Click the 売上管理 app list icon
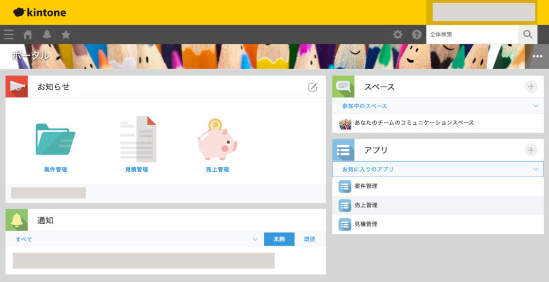Image resolution: width=549 pixels, height=282 pixels. pos(345,205)
